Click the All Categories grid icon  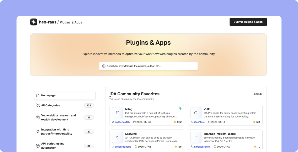click(x=38, y=106)
